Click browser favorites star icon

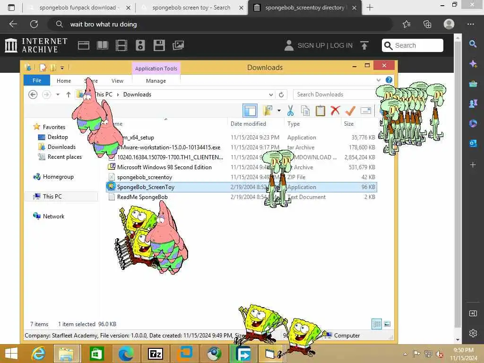406,24
